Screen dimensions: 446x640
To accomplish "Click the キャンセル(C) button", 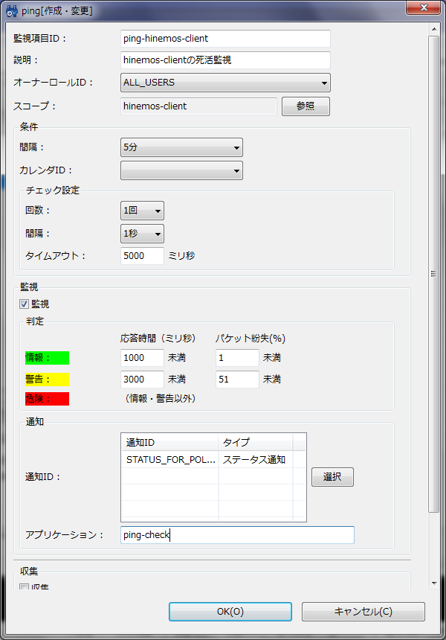I will click(x=363, y=612).
